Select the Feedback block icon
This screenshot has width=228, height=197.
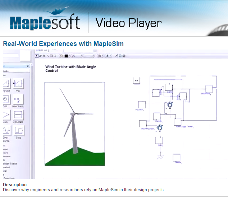pos(18,99)
